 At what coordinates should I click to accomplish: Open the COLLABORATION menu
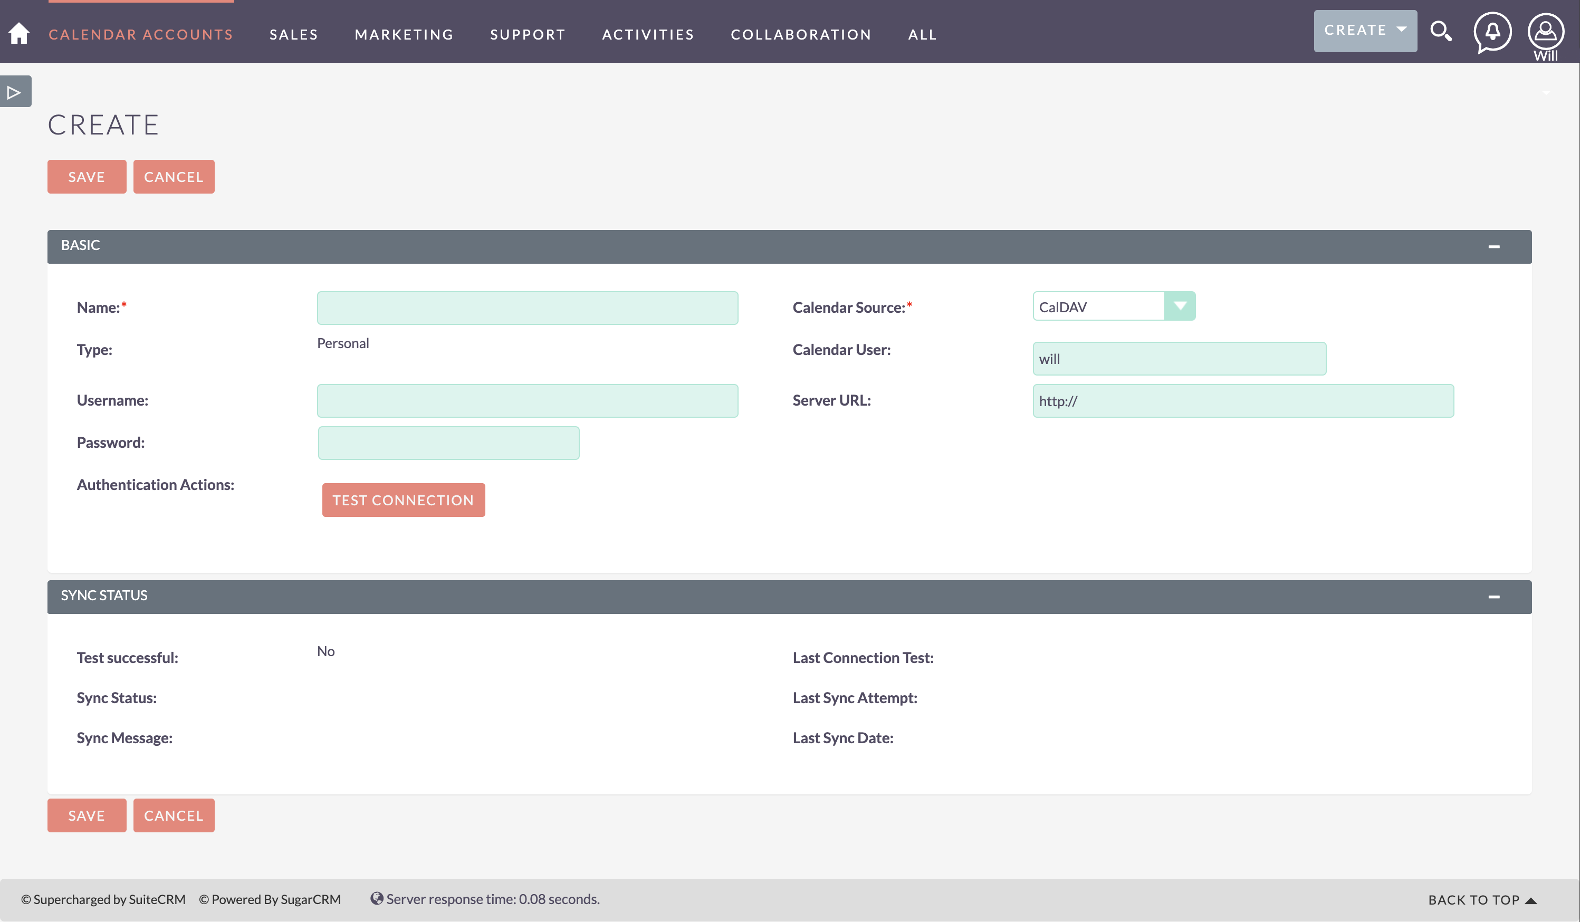[801, 34]
